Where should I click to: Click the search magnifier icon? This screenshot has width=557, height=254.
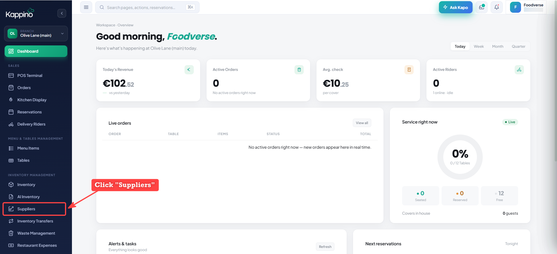[102, 7]
